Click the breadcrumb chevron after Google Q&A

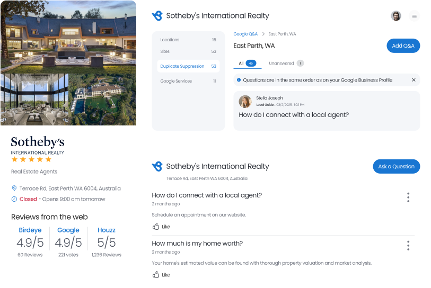click(x=263, y=34)
